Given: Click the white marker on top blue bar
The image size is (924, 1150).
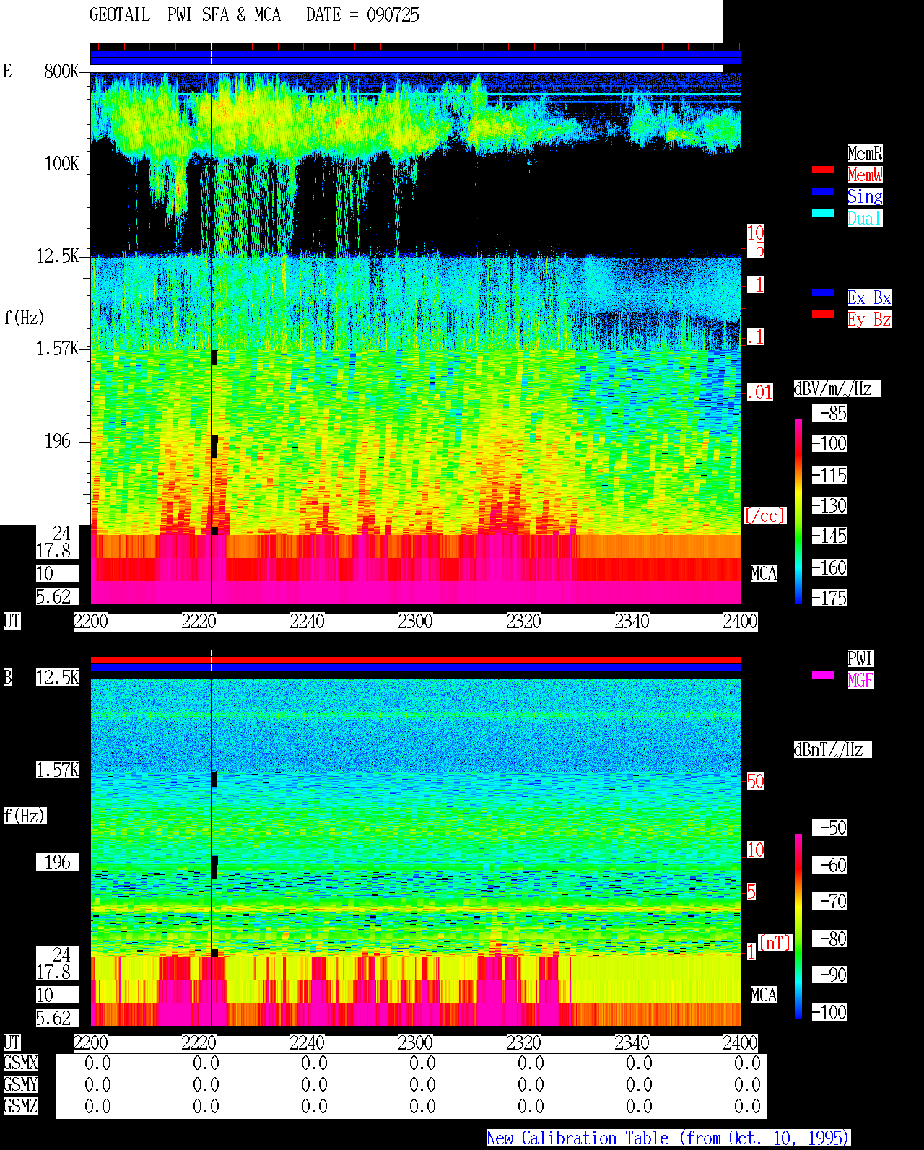Looking at the screenshot, I should pos(211,55).
